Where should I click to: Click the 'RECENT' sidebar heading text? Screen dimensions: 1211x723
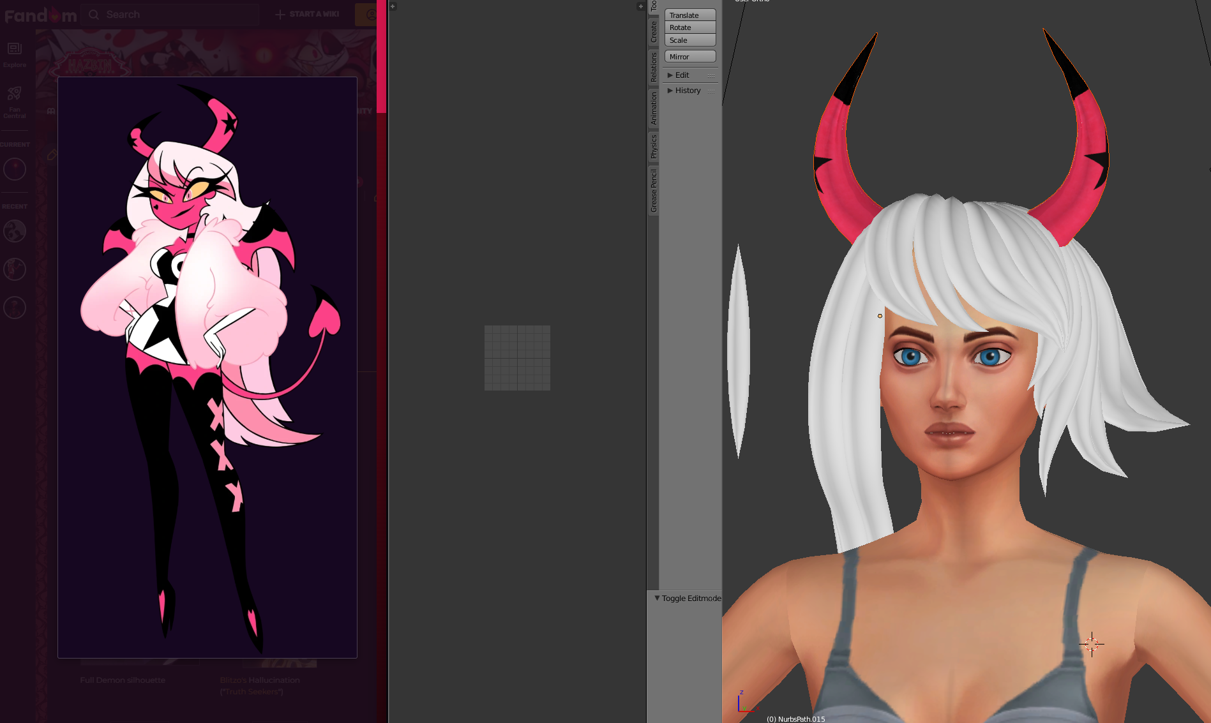15,207
